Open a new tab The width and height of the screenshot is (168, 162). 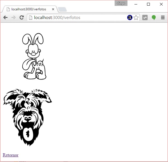pos(62,9)
